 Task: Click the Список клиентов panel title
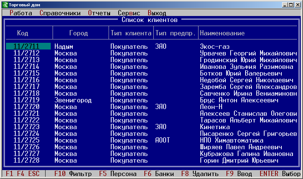coord(150,20)
